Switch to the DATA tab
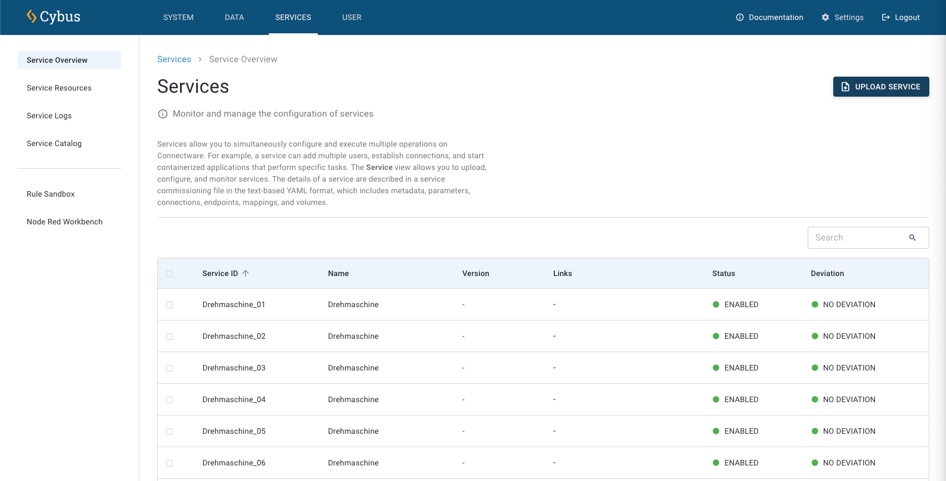The height and width of the screenshot is (481, 946). 234,17
